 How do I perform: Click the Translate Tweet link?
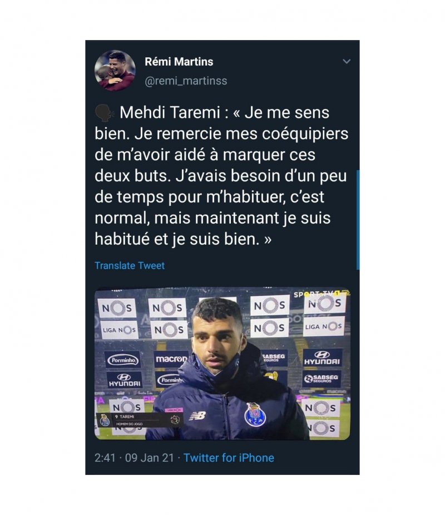[130, 265]
